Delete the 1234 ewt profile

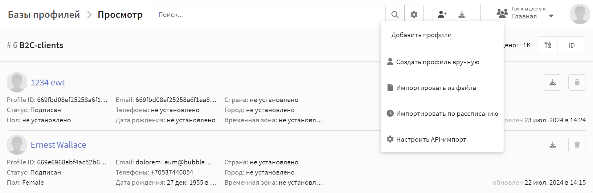pos(577,82)
